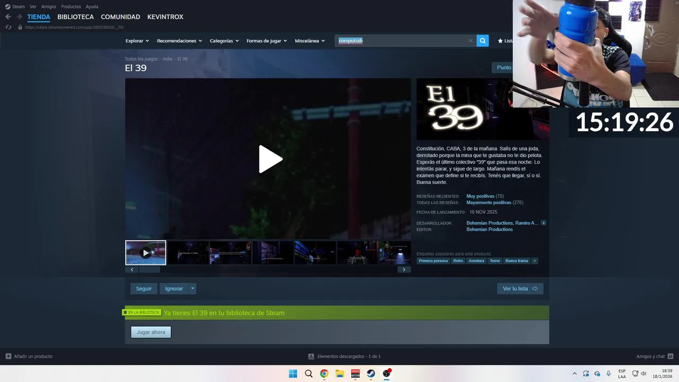Expand the Formas de jugar dropdown

pyautogui.click(x=266, y=41)
